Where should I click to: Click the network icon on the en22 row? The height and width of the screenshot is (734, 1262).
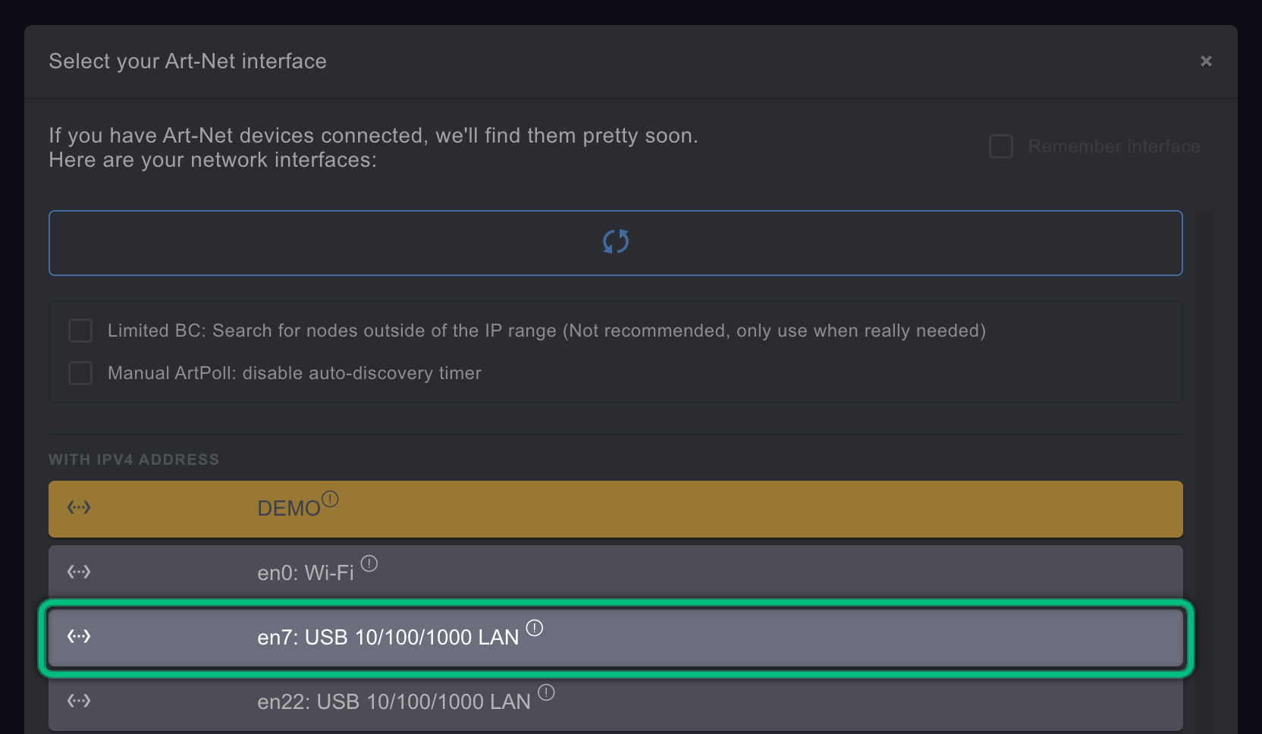pos(79,701)
